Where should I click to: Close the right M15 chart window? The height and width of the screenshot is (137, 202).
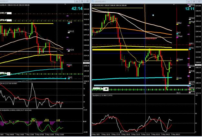click(199, 1)
